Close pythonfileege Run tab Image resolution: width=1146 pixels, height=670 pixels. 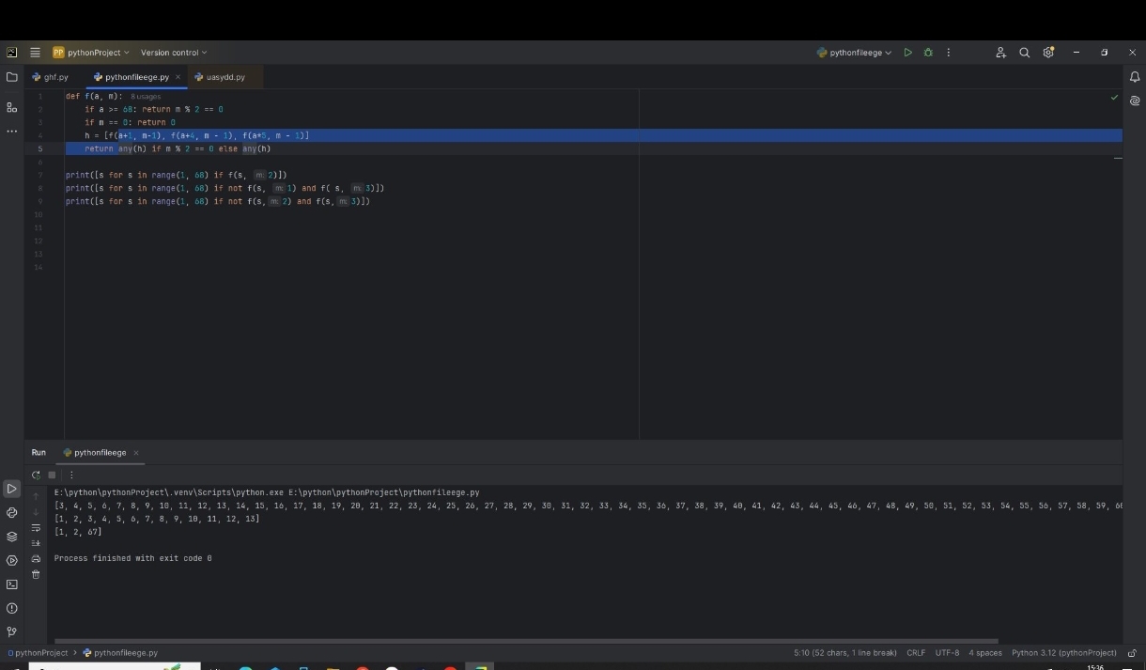pos(136,453)
